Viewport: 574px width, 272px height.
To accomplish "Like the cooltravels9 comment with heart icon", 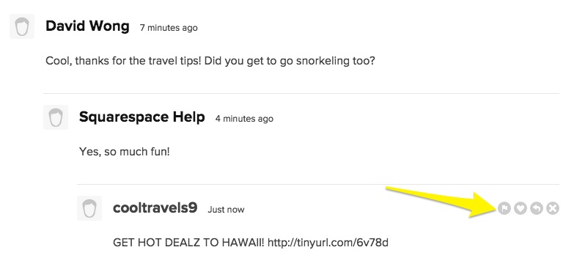I will (520, 208).
